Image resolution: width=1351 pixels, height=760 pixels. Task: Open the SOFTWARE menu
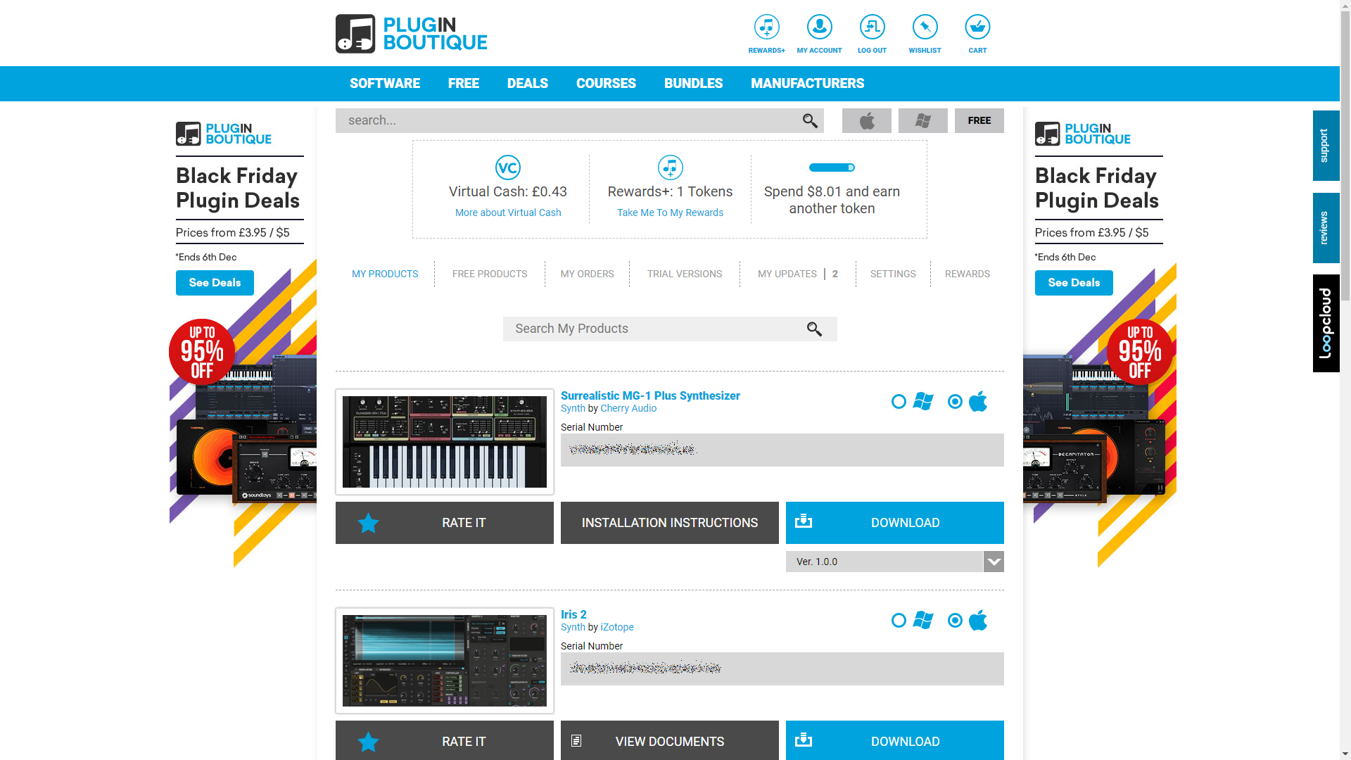[x=385, y=84]
